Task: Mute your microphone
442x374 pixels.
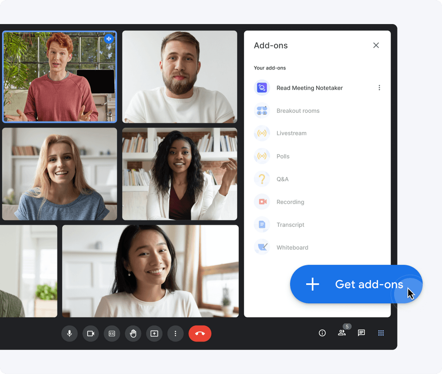Action: click(69, 334)
